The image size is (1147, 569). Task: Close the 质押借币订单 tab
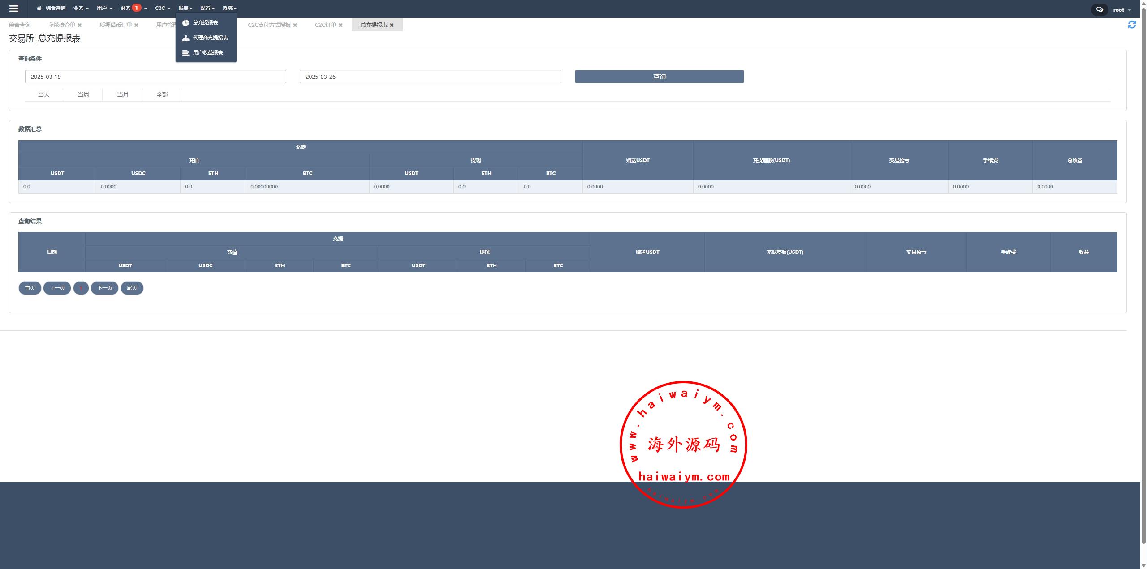pos(136,25)
